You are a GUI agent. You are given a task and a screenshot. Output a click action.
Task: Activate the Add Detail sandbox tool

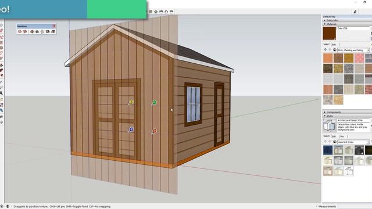click(x=48, y=31)
